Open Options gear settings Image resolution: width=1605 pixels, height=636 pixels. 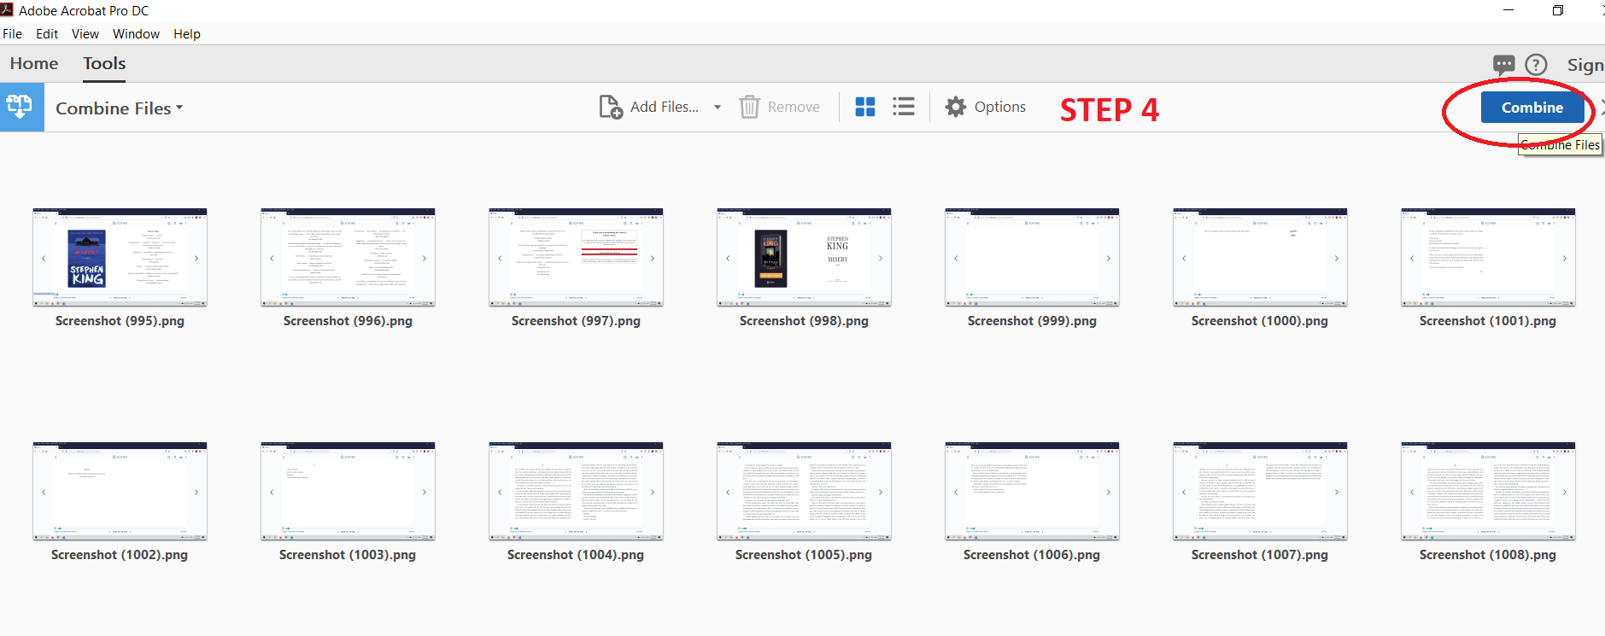point(956,107)
